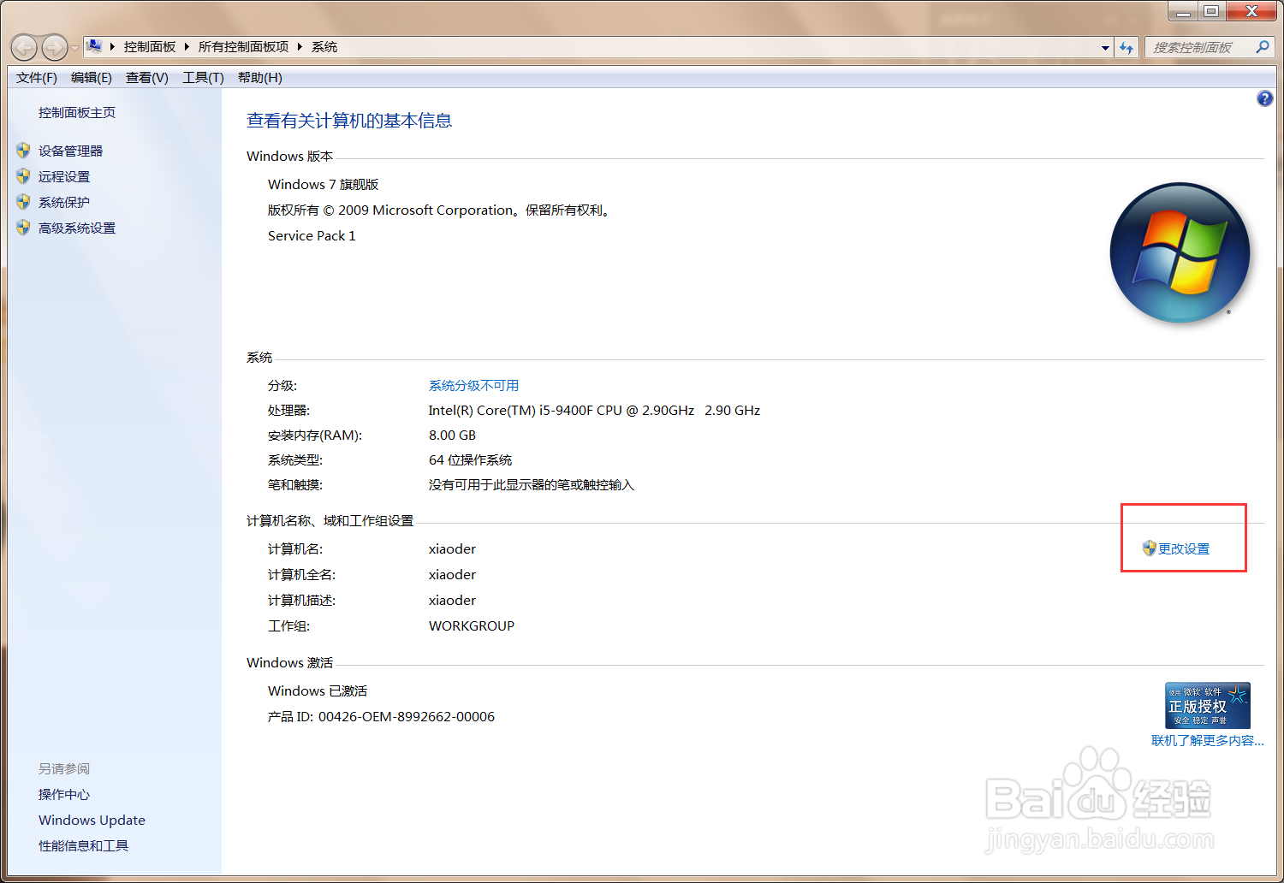
Task: Click the 64 位操作系统 value
Action: [470, 460]
